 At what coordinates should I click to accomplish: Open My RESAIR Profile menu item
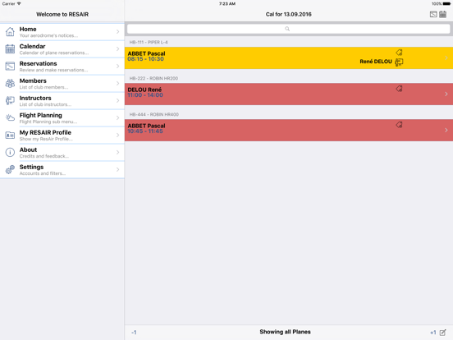coord(62,135)
